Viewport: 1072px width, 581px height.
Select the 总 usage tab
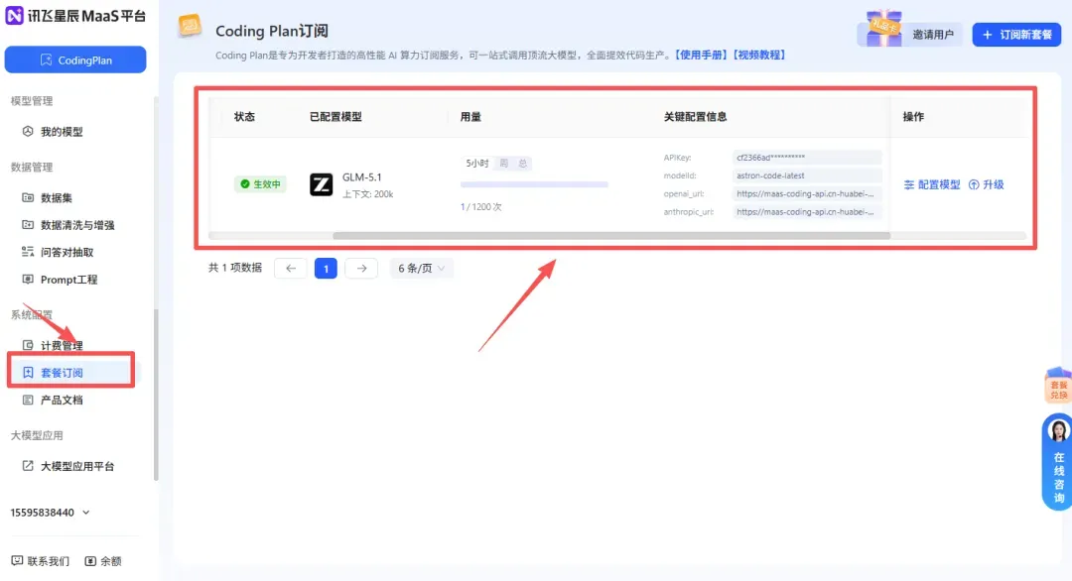pyautogui.click(x=522, y=164)
